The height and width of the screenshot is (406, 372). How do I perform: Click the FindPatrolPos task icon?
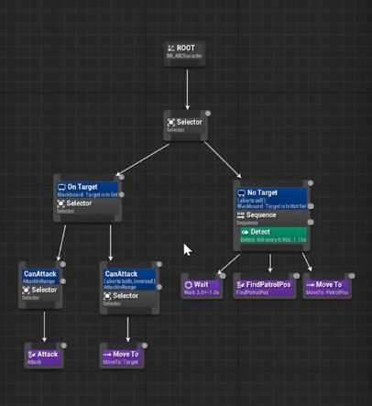pos(241,285)
